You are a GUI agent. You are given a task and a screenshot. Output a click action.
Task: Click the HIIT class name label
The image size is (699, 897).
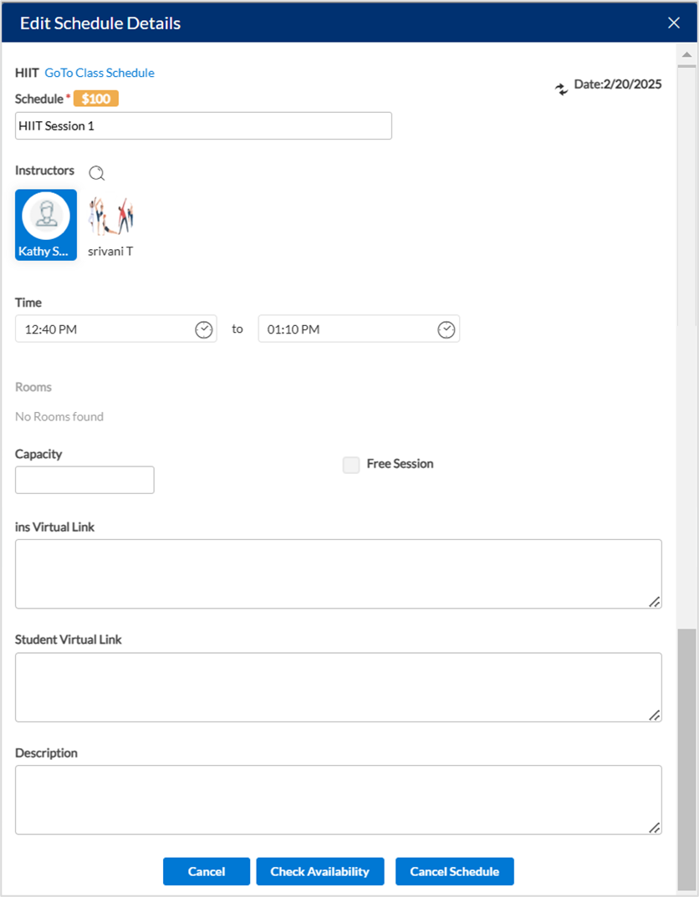[27, 73]
